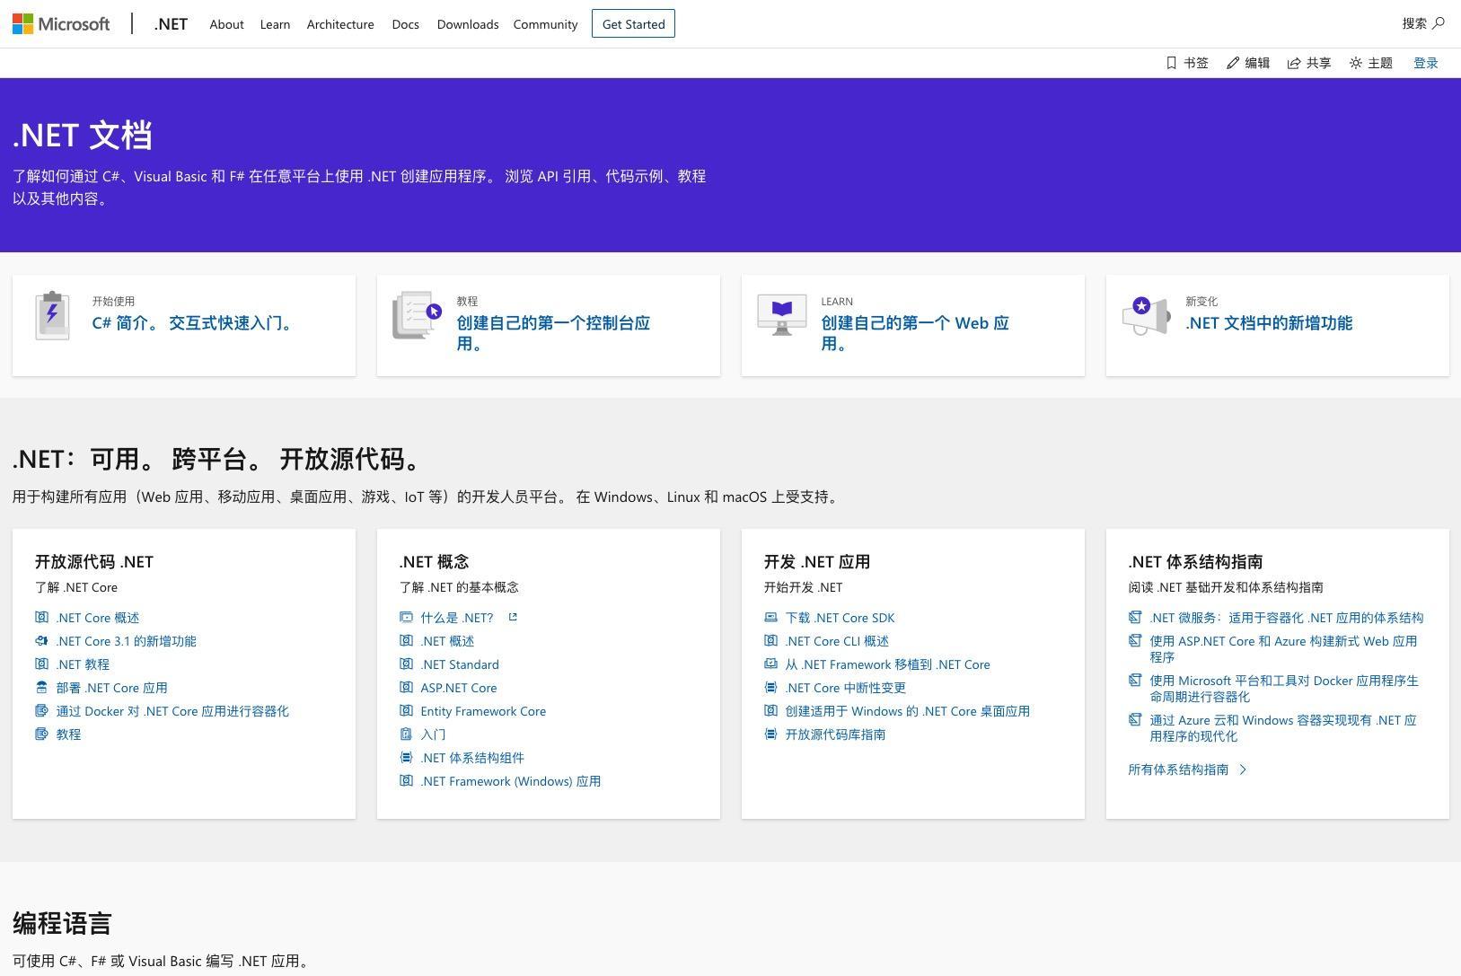This screenshot has width=1461, height=976.
Task: Click the monitor book icon for Web 应用
Action: coord(782,315)
